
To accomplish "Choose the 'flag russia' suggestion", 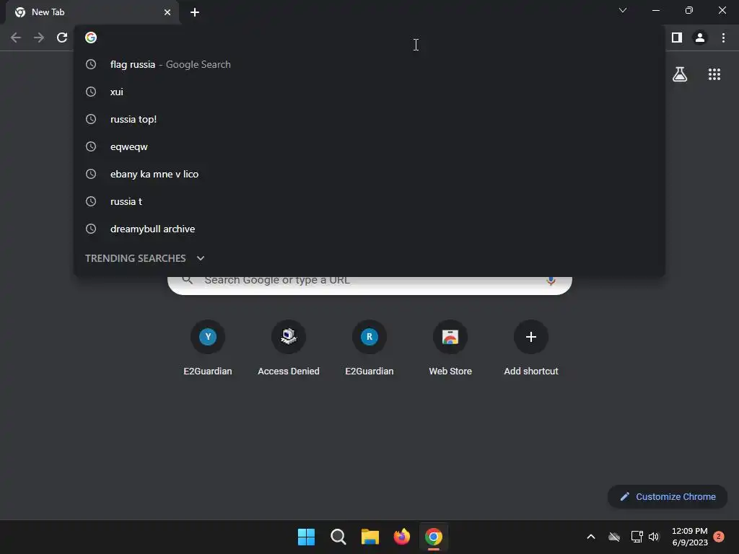I will [x=369, y=64].
